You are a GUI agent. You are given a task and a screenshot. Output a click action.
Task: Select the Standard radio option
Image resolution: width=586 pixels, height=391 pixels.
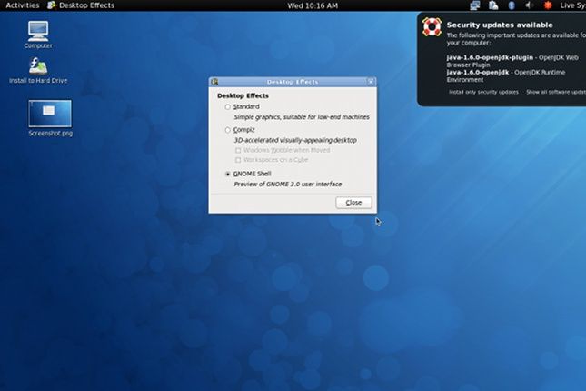[x=227, y=107]
